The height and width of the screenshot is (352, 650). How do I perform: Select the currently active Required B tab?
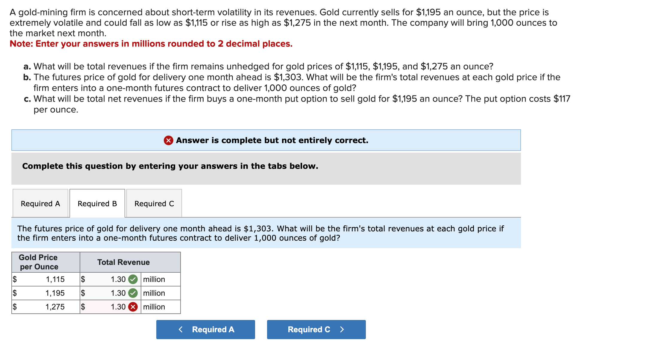click(97, 204)
